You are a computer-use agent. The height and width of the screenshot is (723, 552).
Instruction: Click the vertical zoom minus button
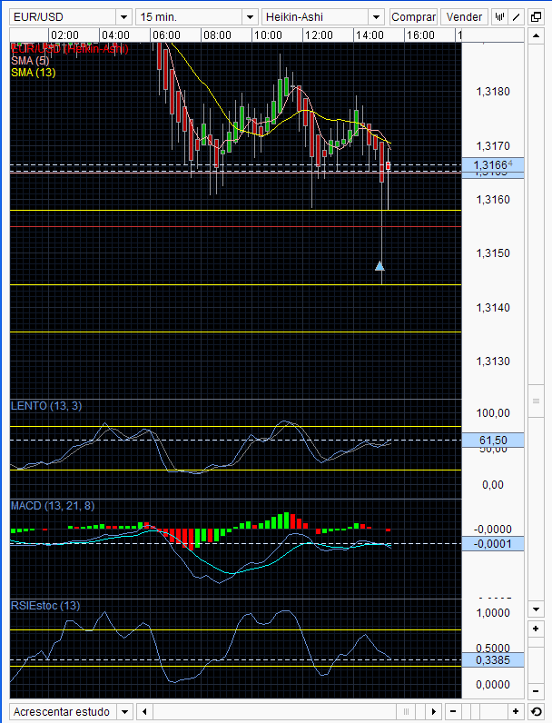(x=536, y=690)
